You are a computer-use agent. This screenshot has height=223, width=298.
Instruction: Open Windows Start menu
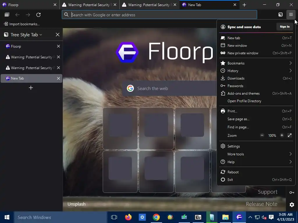tap(7, 217)
